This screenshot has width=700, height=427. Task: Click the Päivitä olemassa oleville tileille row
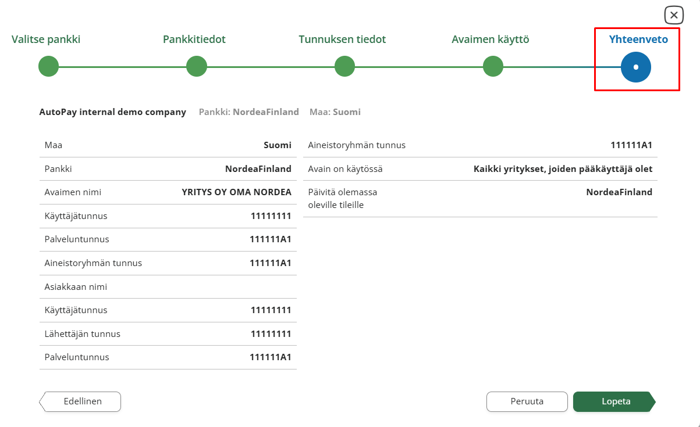click(480, 198)
